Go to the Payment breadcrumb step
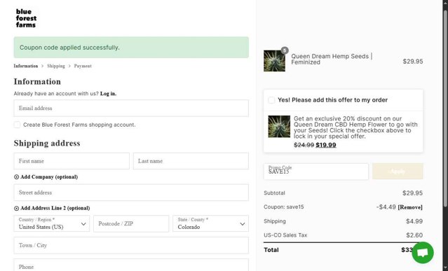Screen dimensions: 448x271 click(x=83, y=66)
